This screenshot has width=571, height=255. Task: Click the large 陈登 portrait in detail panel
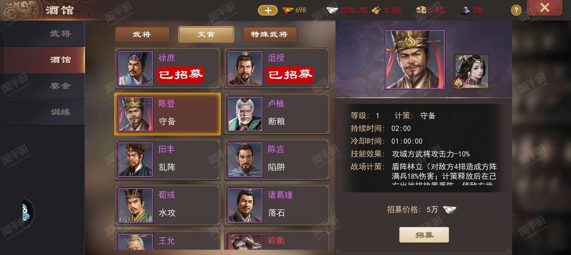click(x=415, y=59)
